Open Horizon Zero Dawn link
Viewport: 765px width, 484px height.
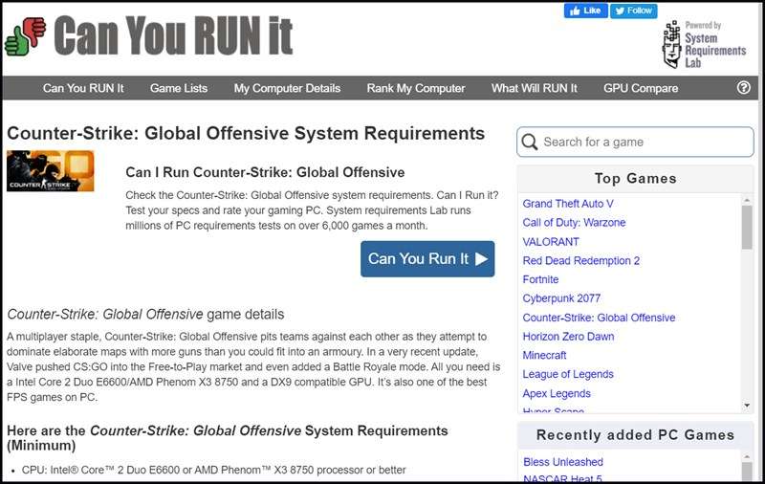click(568, 336)
